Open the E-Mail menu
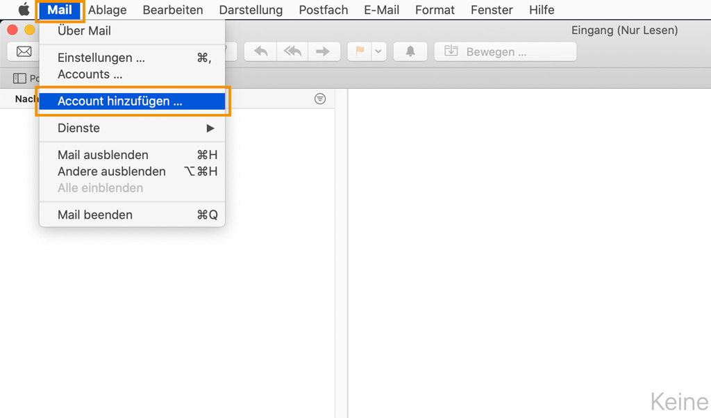Image resolution: width=711 pixels, height=418 pixels. tap(382, 10)
